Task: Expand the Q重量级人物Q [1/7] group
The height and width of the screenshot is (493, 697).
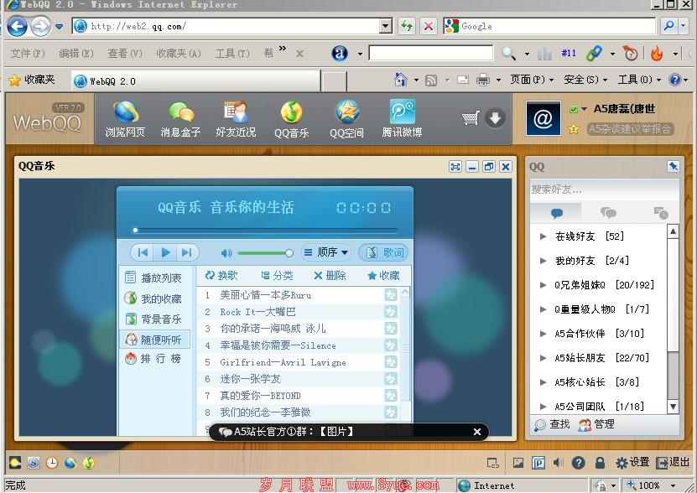Action: tap(543, 309)
